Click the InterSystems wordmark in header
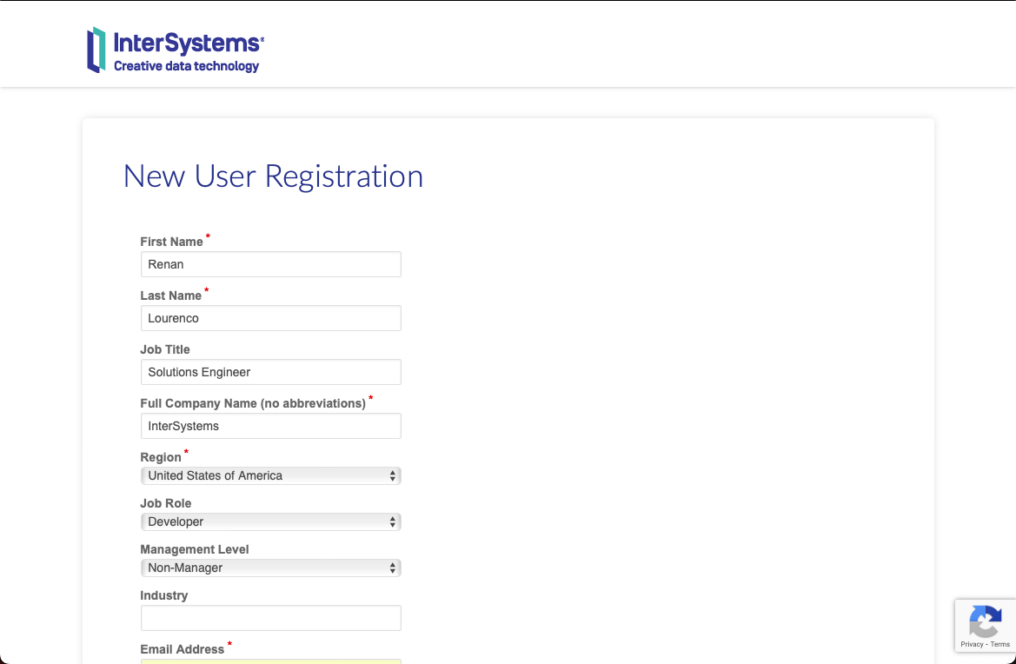Screen dimensions: 1016x664 187,43
